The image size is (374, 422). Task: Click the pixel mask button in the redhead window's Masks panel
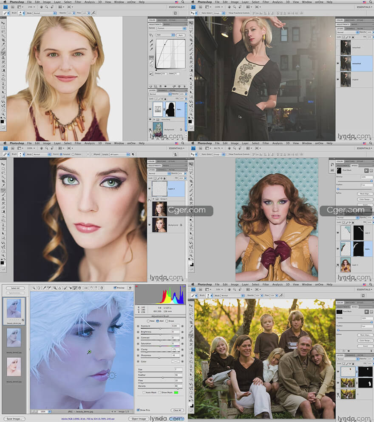366,171
